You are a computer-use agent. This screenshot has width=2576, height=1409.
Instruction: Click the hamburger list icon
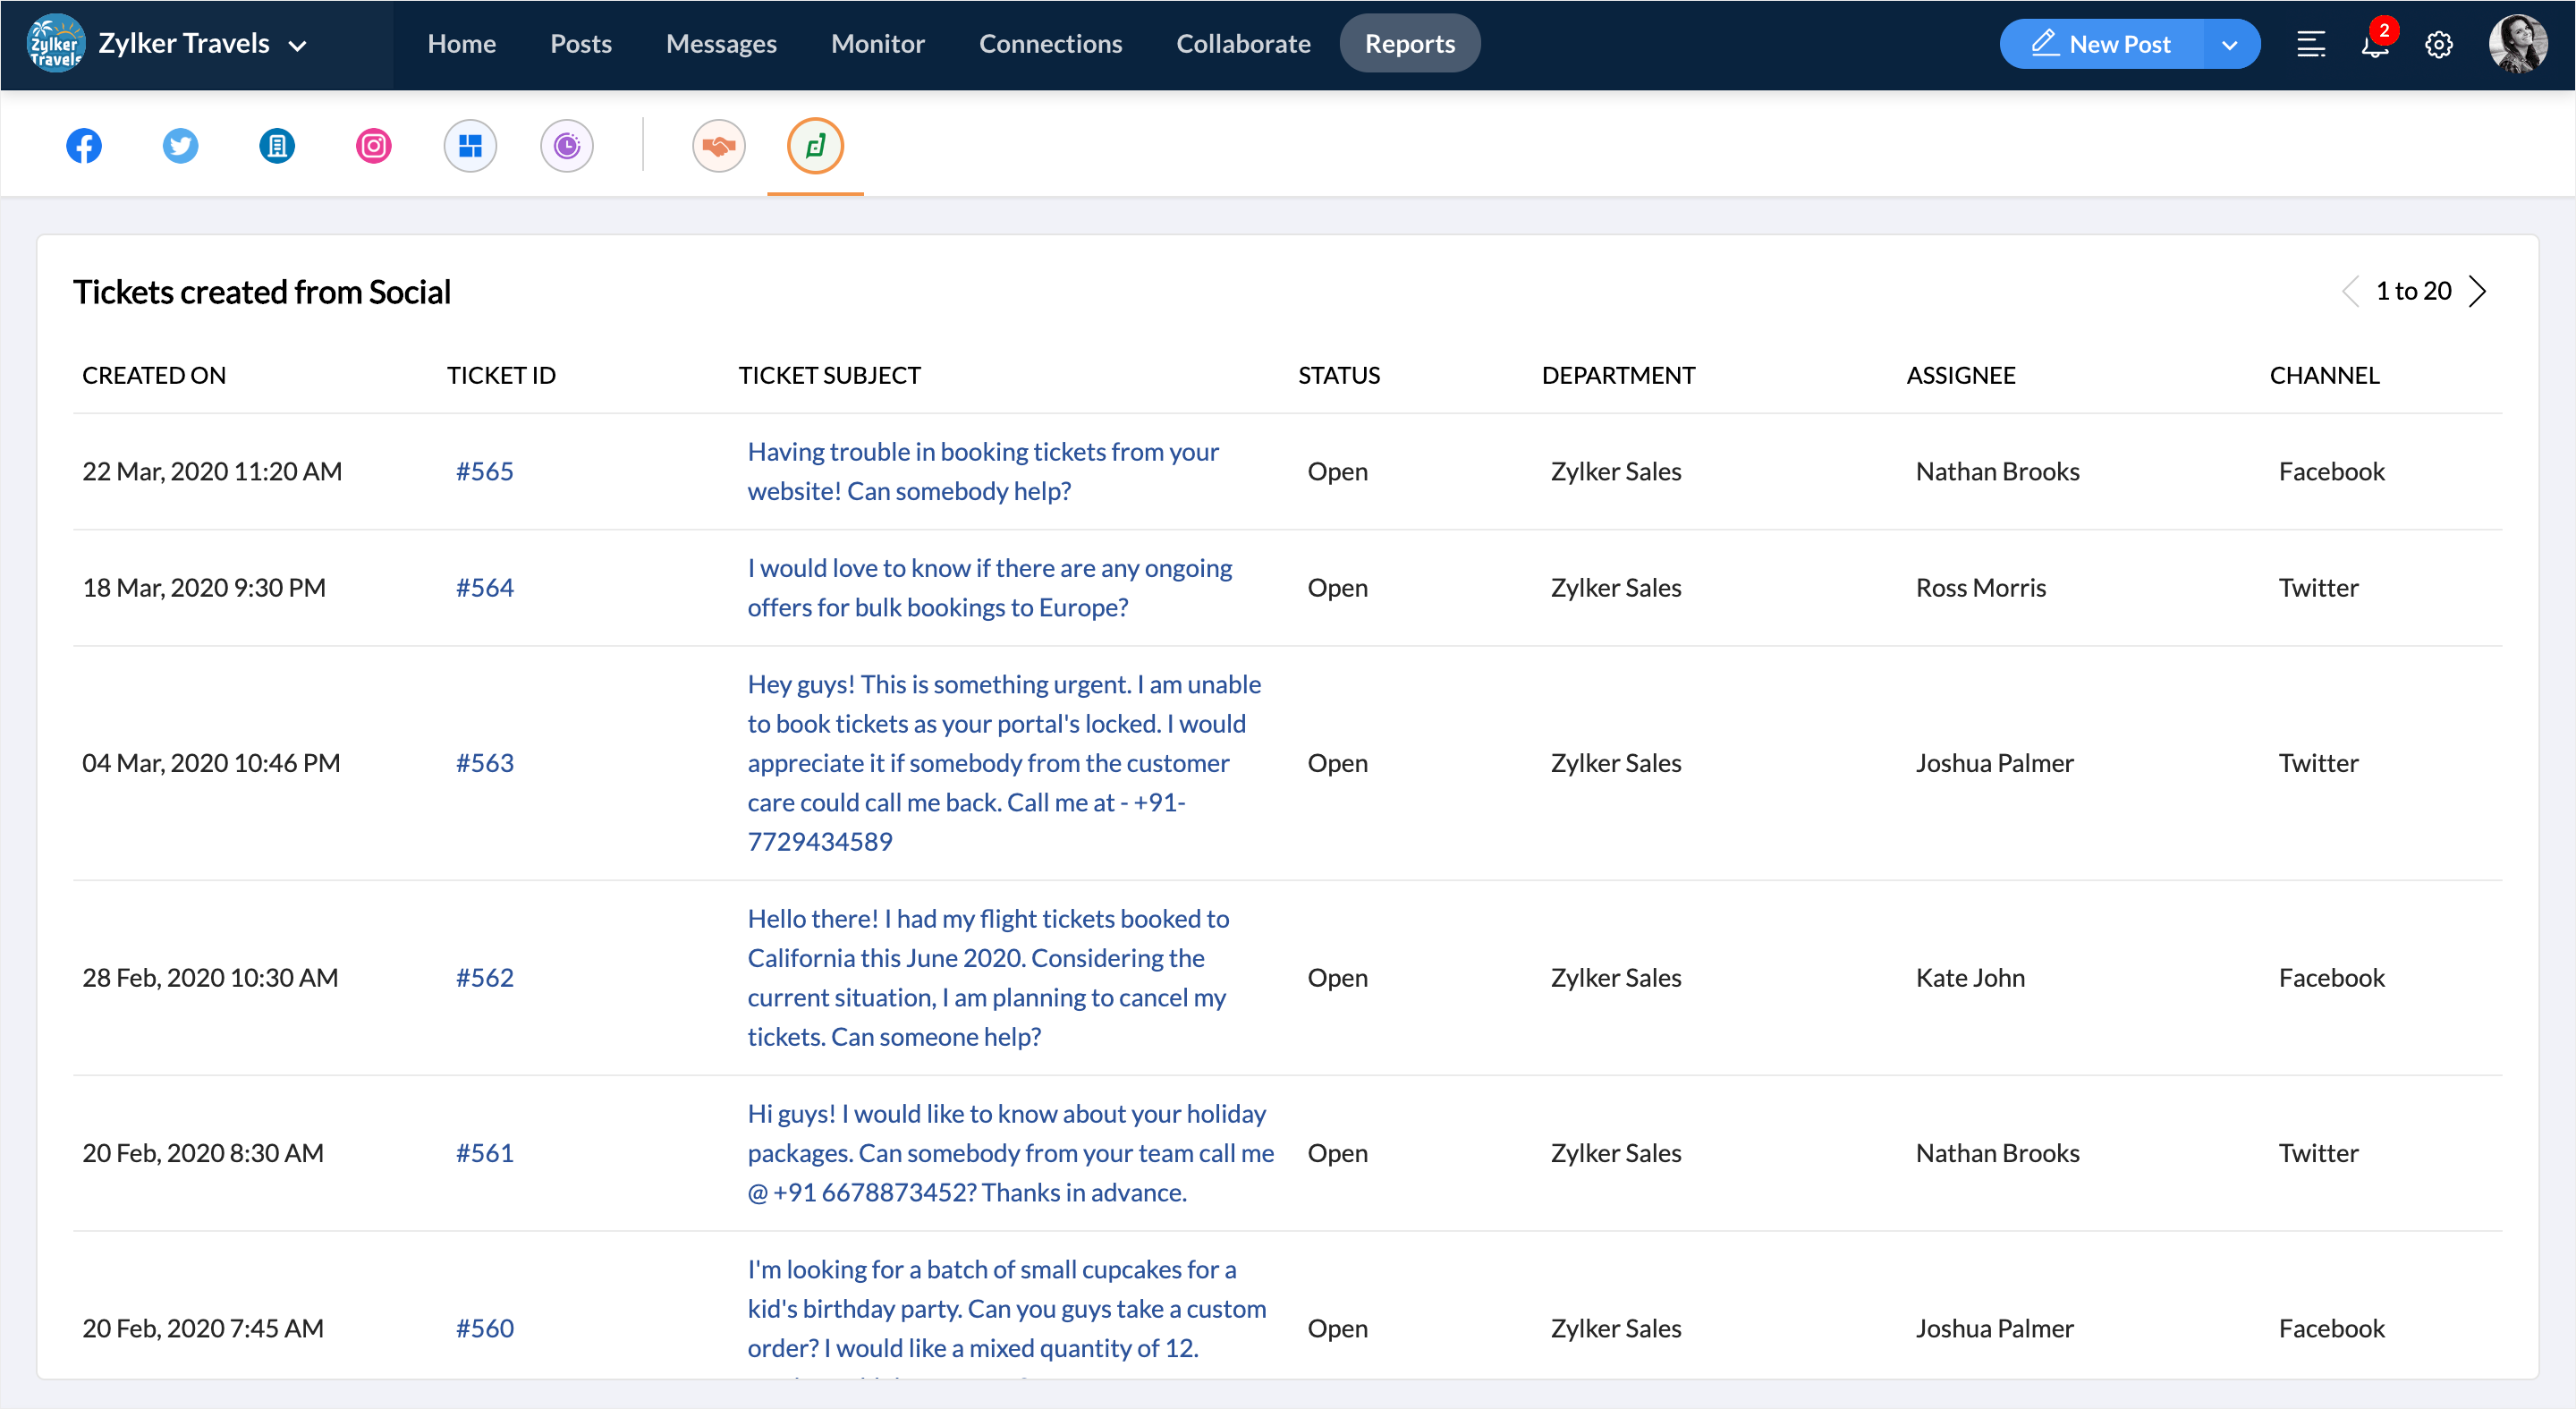click(x=2311, y=45)
